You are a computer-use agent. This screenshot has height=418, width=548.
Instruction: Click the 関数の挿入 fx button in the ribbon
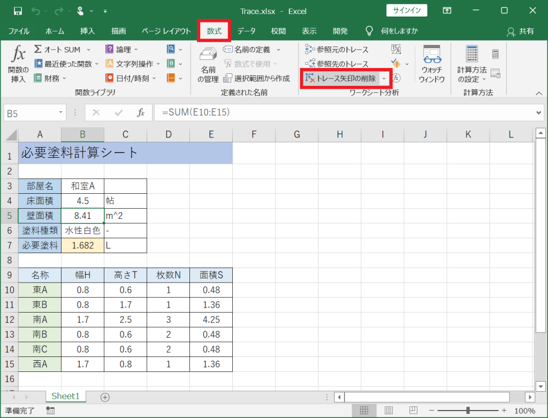pos(18,64)
